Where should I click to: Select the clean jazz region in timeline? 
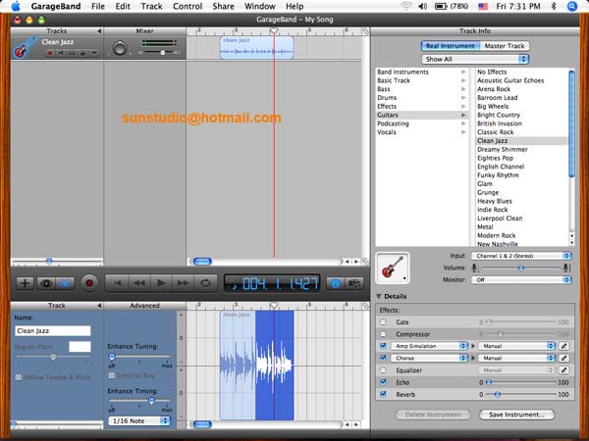[x=256, y=48]
